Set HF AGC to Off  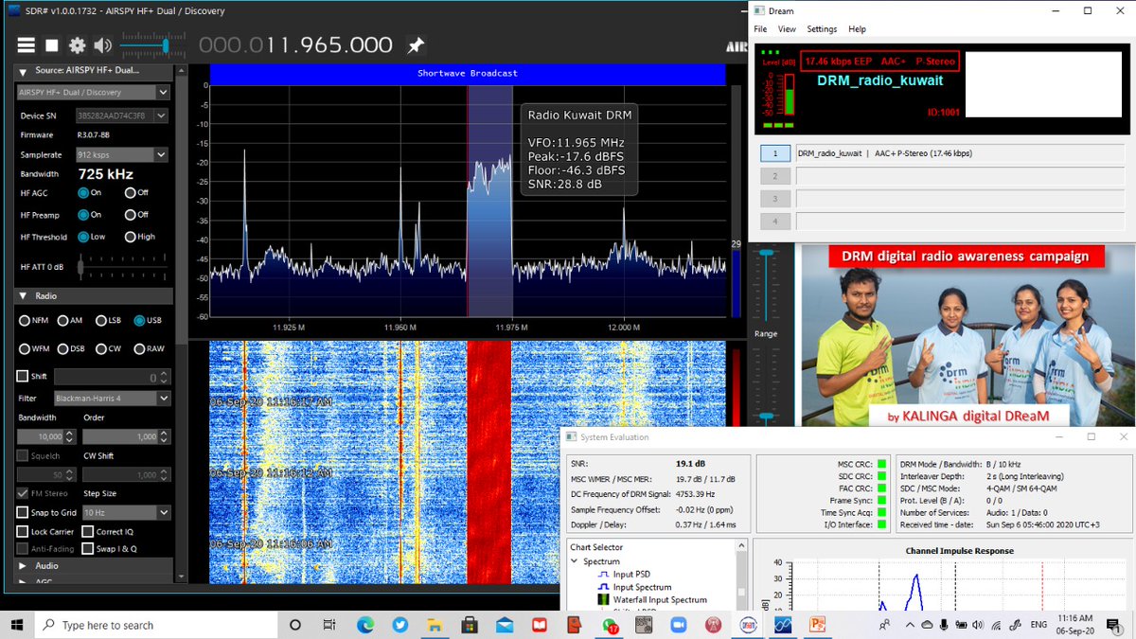pos(130,192)
